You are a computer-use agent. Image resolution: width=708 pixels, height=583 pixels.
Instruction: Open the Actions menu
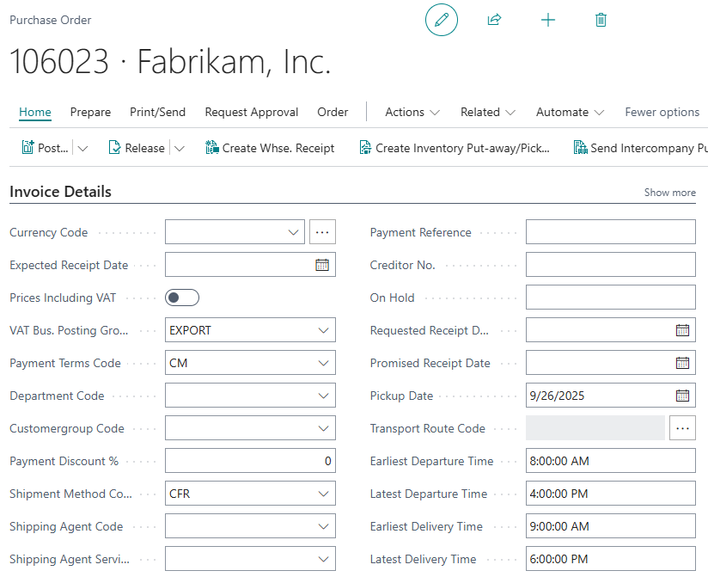coord(412,112)
